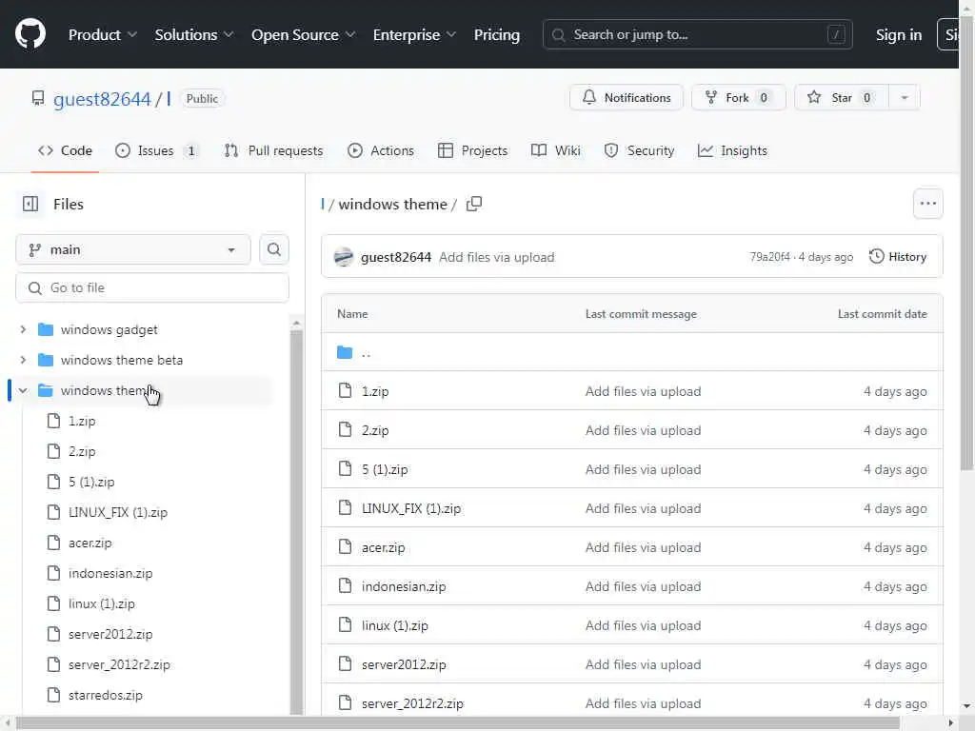Open the Star lists dropdown arrow
Viewport: 975px width, 731px height.
pos(905,98)
